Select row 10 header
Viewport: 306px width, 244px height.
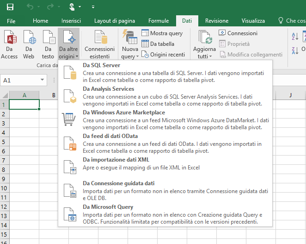[x=4, y=188]
